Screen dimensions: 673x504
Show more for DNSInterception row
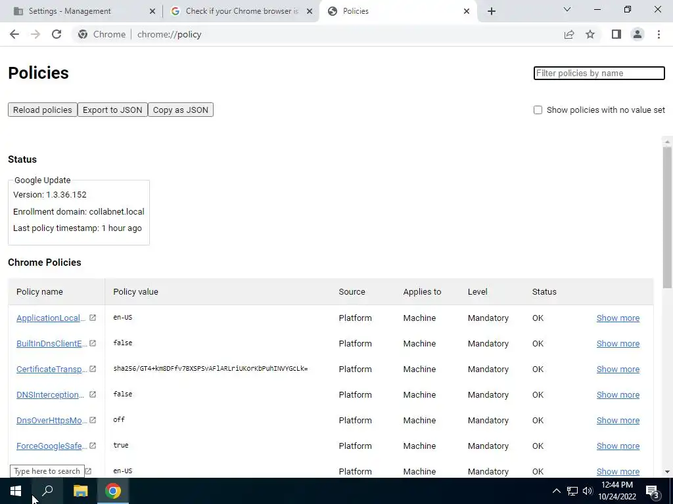618,394
